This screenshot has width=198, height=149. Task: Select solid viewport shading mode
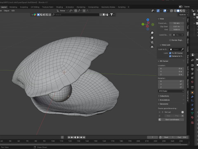178,11
